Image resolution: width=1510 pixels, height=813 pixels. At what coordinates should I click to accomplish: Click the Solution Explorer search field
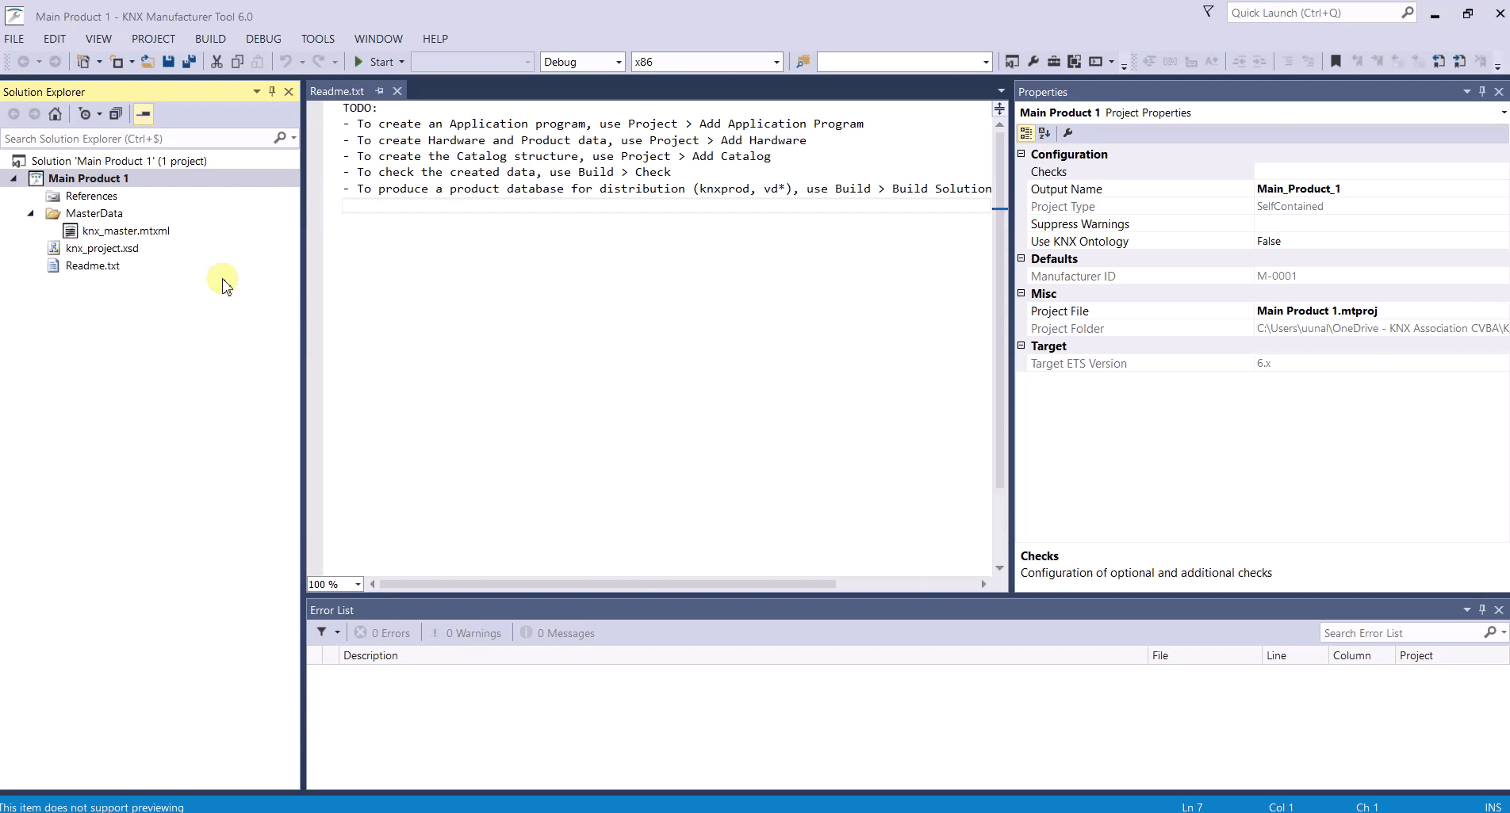point(136,138)
